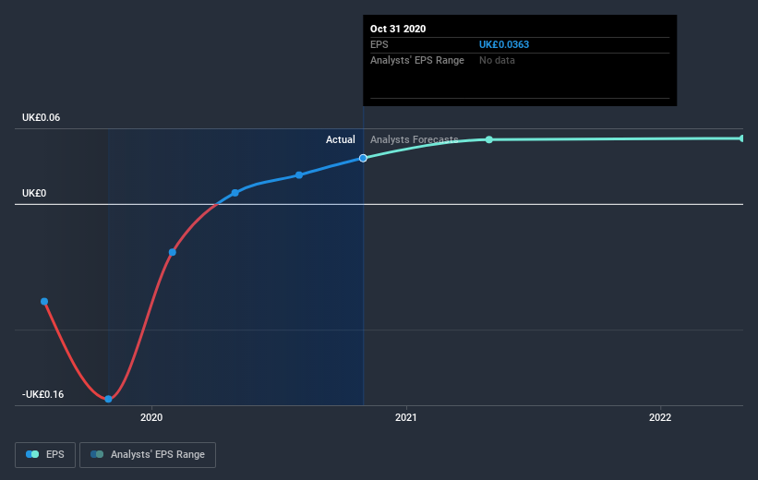The image size is (758, 480).
Task: Click the No data text in tooltip
Action: (x=497, y=60)
